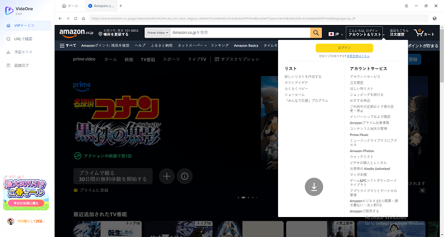Click the home icon beside reload
This screenshot has width=444, height=237.
click(84, 18)
